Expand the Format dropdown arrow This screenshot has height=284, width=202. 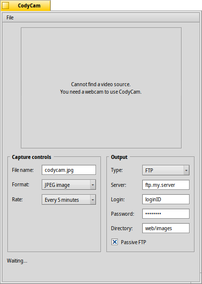93,185
